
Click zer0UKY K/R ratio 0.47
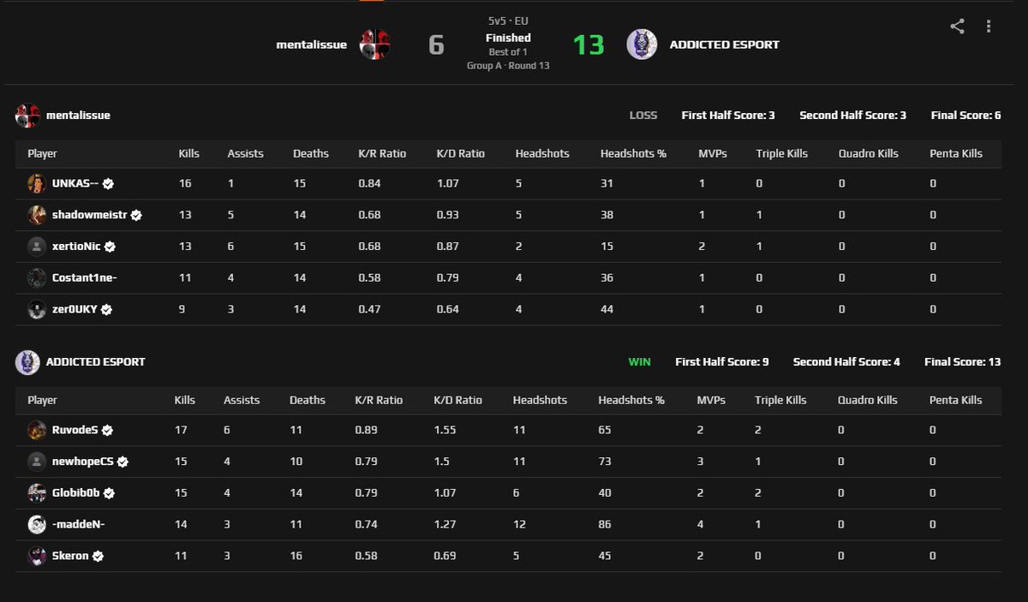(369, 310)
